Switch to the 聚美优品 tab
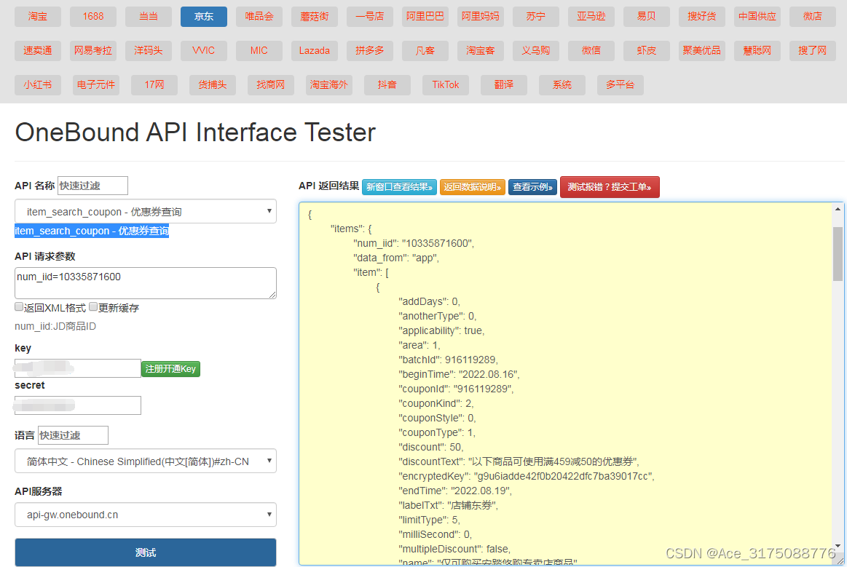847x567 pixels. tap(701, 51)
